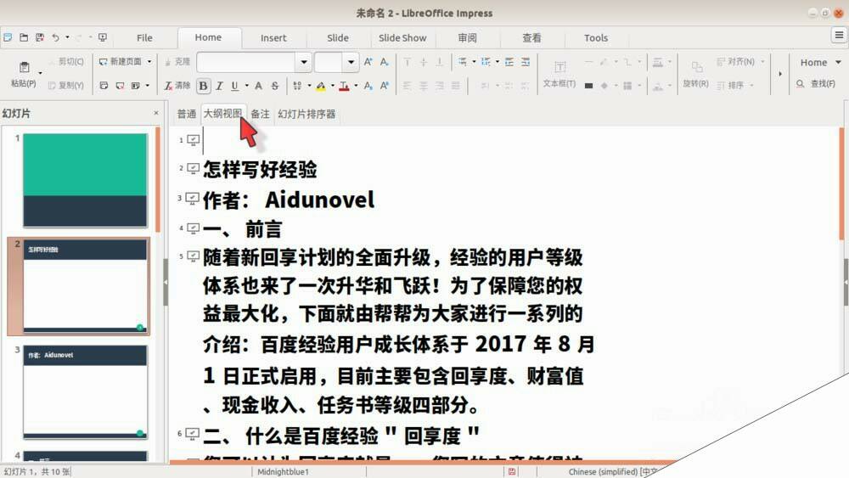Toggle superscript formatting icon
849x478 pixels.
(385, 86)
